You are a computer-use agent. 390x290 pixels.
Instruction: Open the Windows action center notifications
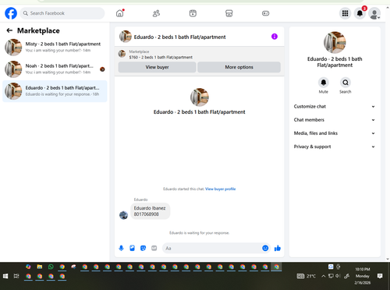point(380,276)
